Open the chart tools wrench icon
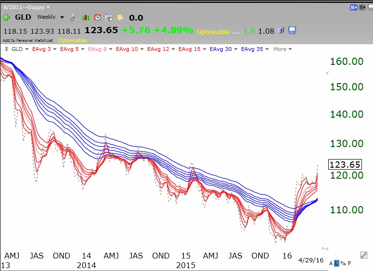Viewport: 373px width, 271px height. coord(74,17)
